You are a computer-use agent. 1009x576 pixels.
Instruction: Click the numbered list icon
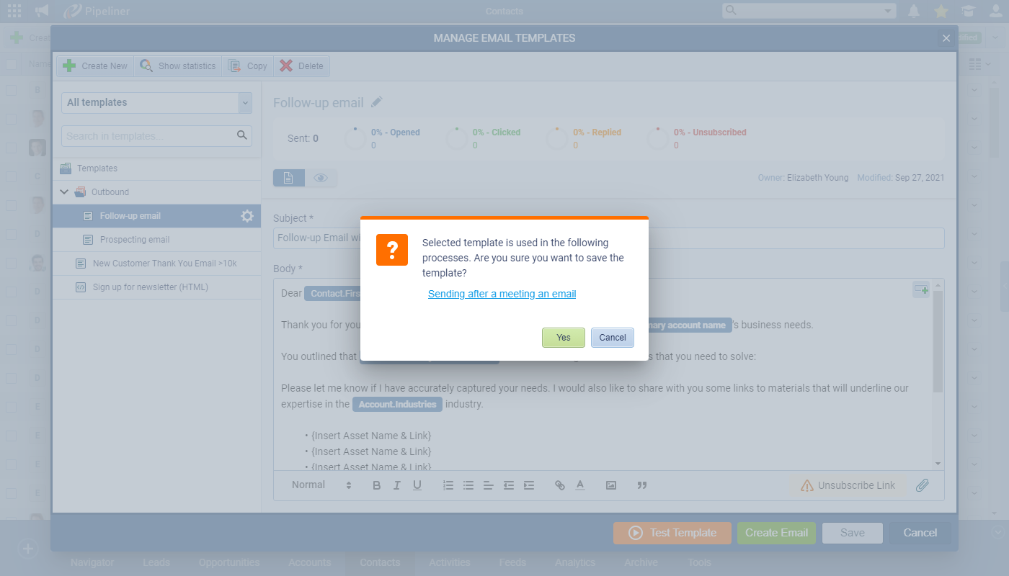pos(448,485)
